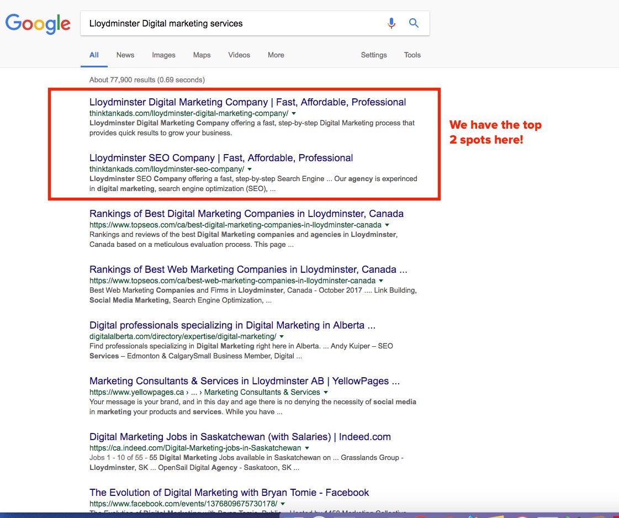This screenshot has width=619, height=518.
Task: Activate voice search microphone icon
Action: pyautogui.click(x=391, y=23)
